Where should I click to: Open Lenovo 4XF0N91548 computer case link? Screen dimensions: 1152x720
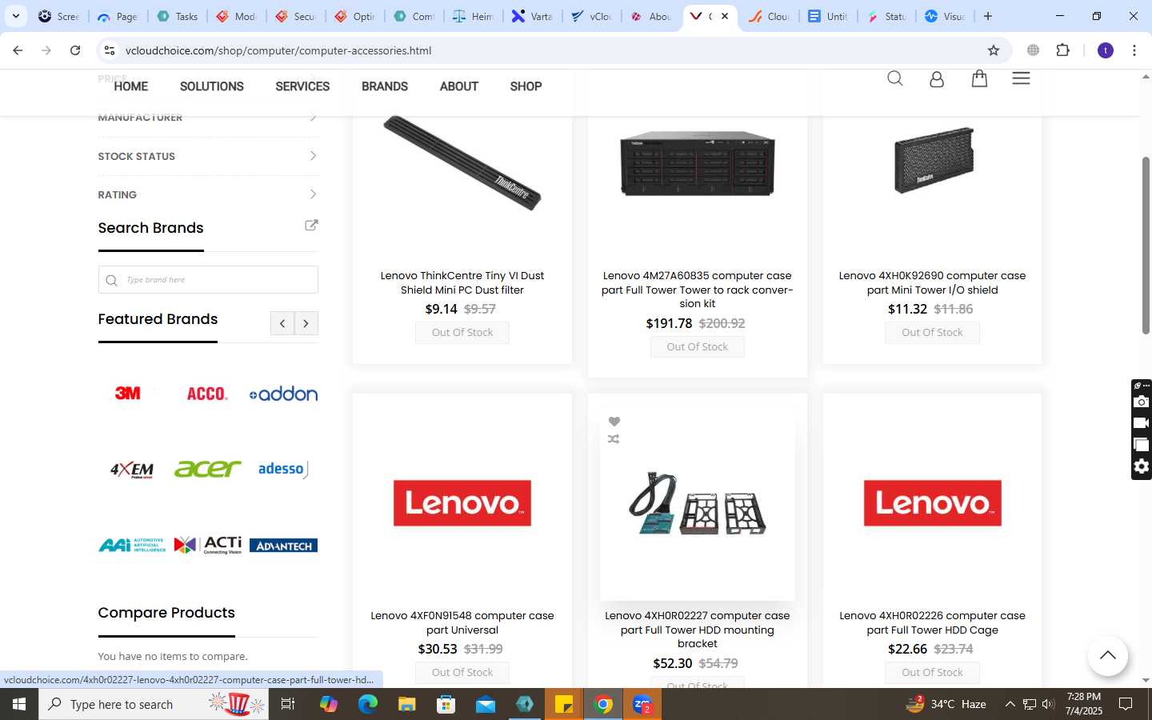(x=462, y=622)
